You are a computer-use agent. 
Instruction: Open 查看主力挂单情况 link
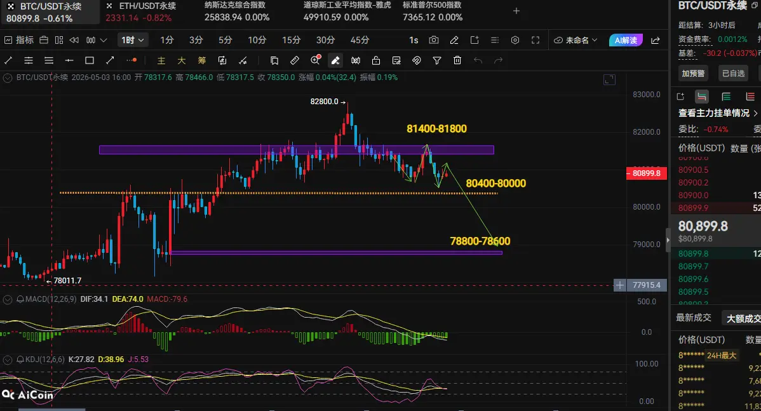tap(718, 113)
